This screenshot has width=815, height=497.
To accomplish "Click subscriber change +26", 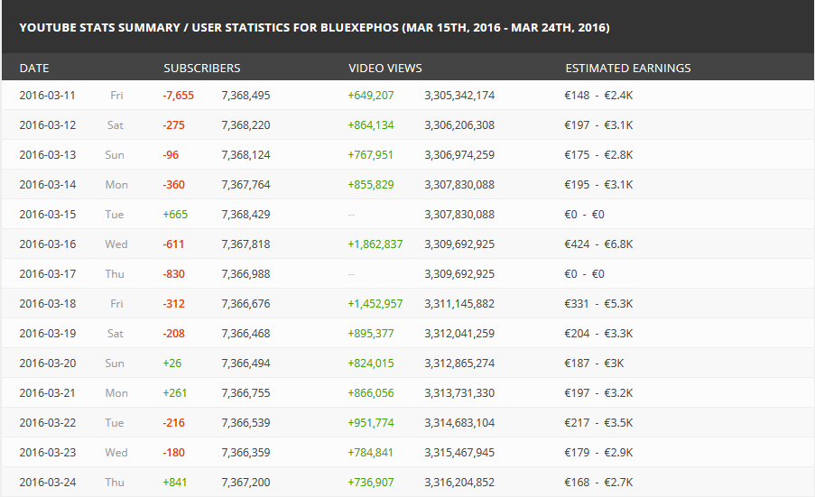I will [x=172, y=364].
